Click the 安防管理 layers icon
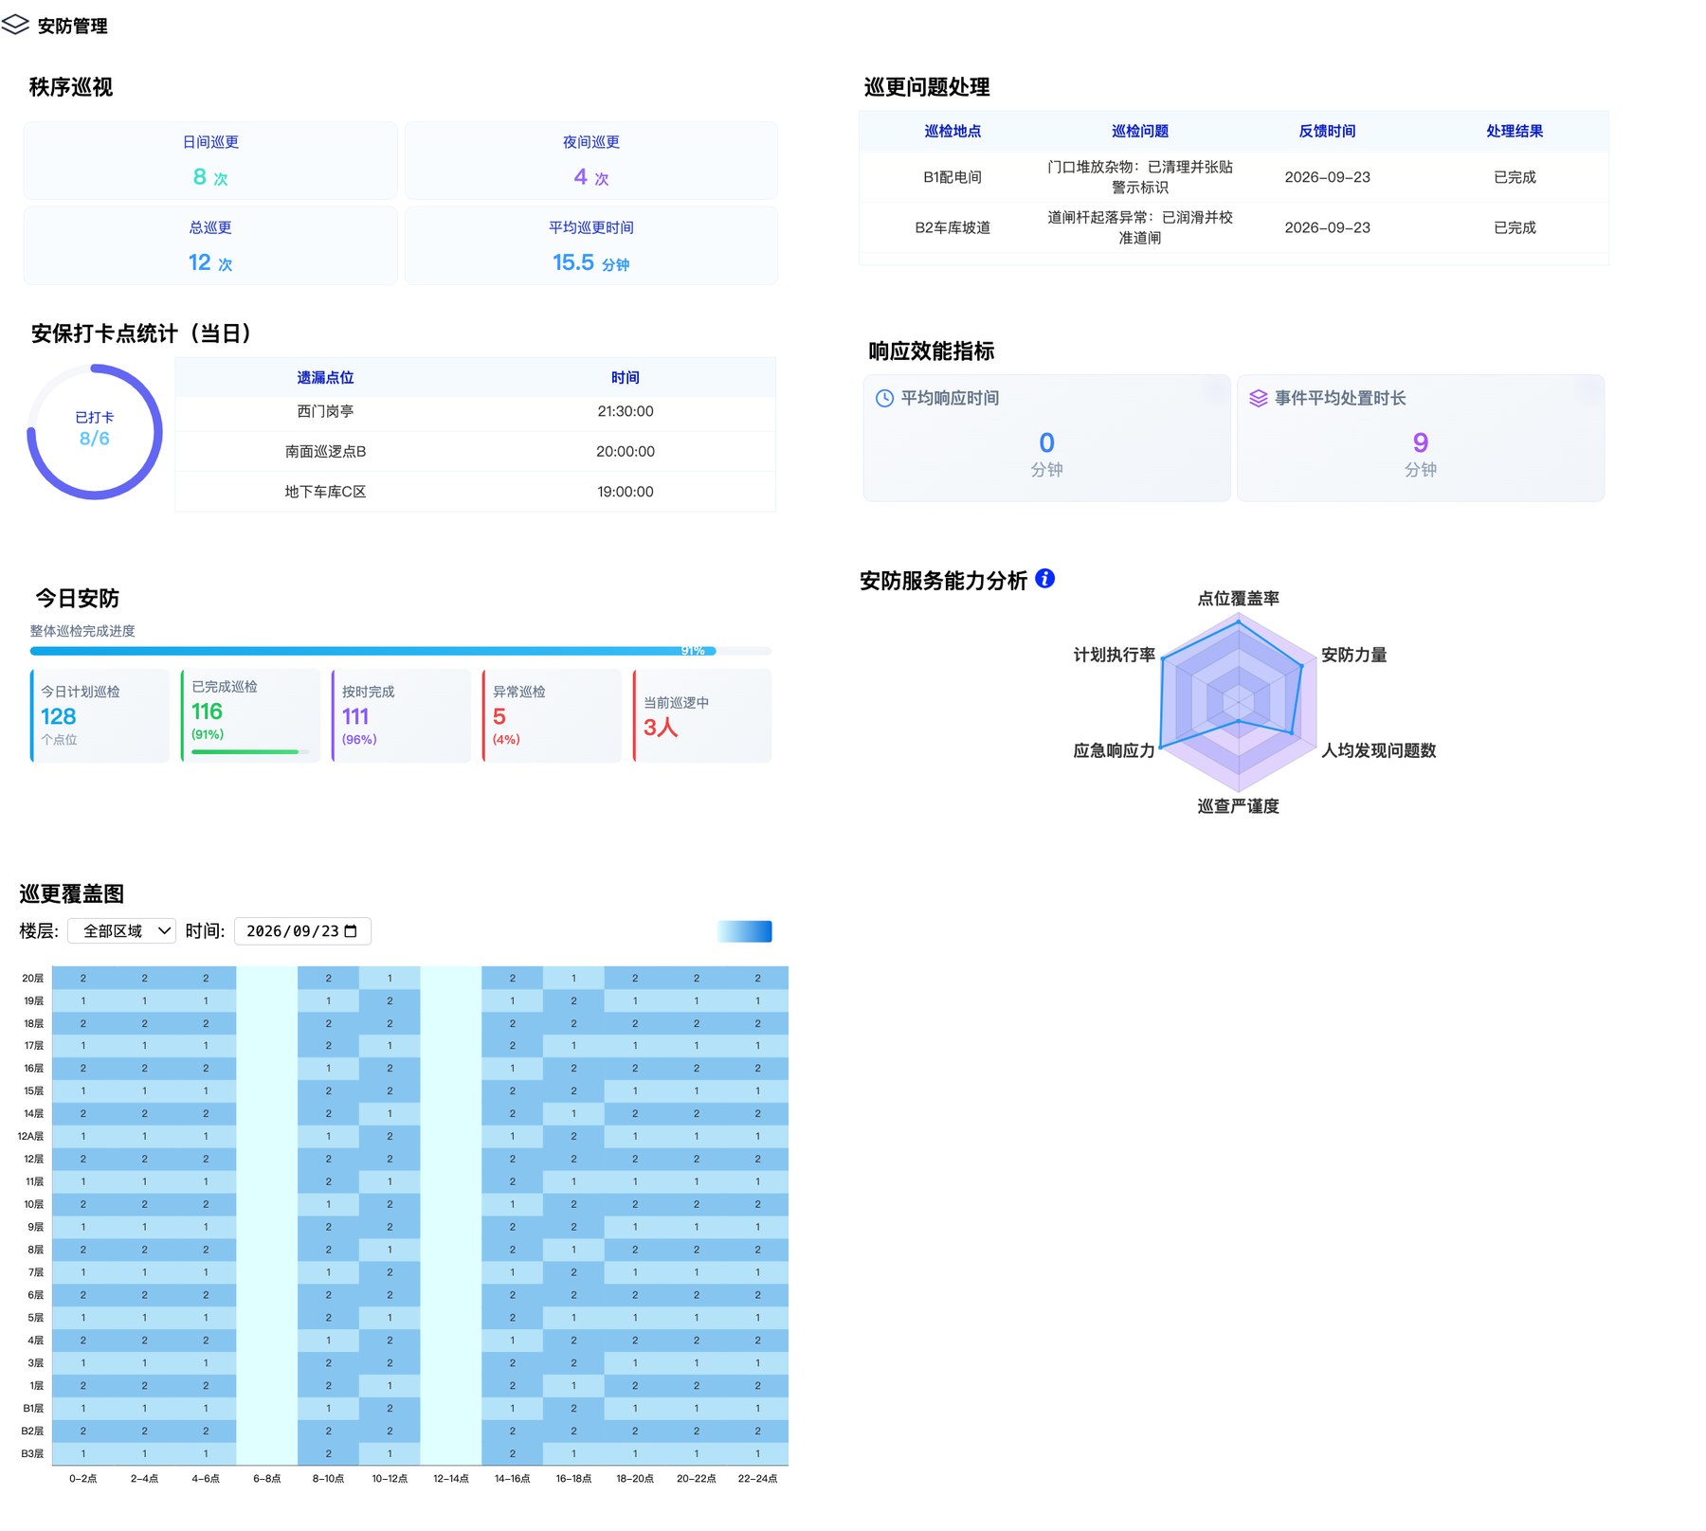 (x=15, y=25)
